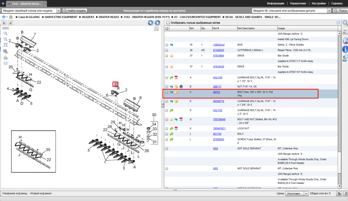The image size is (348, 201).
Task: Click serial number input field
Action: 29,11
